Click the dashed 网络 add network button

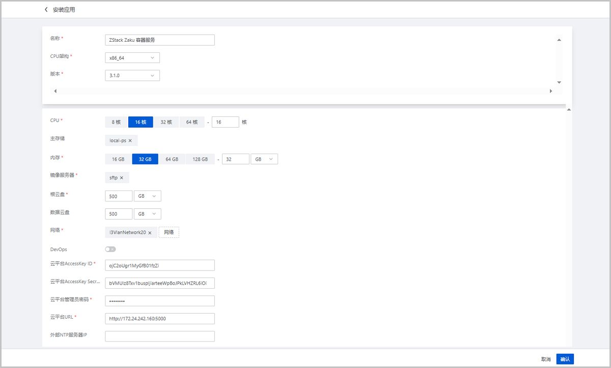pos(169,232)
